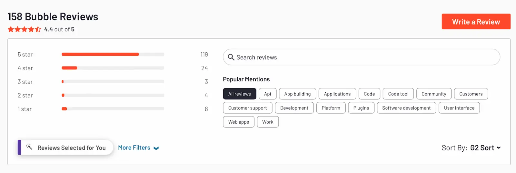Toggle the Api mention chip

click(267, 94)
